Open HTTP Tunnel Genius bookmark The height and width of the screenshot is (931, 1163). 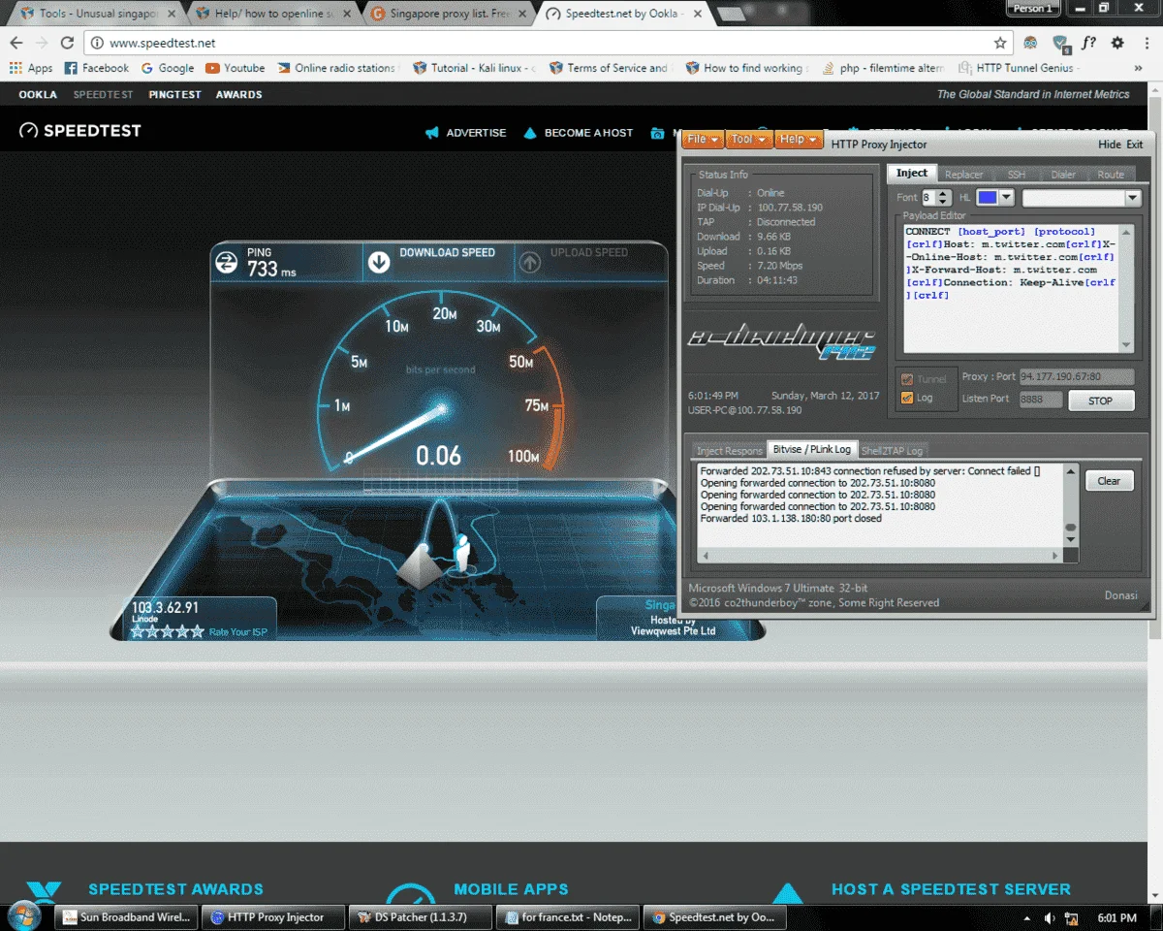[1019, 68]
